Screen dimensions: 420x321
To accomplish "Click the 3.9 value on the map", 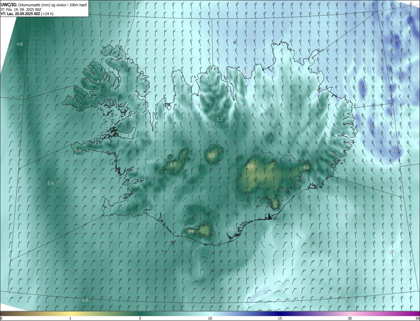I will point(78,151).
